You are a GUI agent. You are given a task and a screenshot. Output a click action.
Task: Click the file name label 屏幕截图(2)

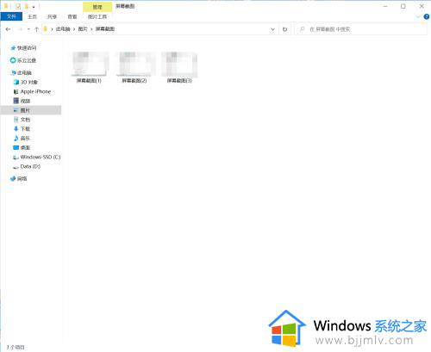[x=134, y=81]
